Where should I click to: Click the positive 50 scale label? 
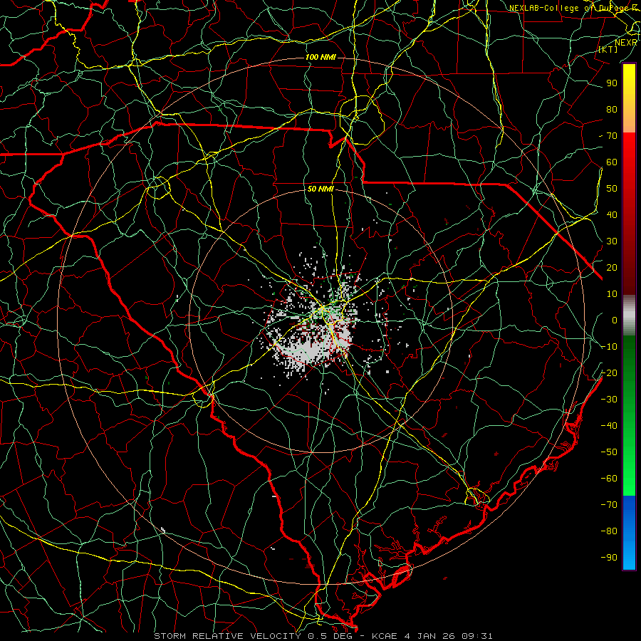tap(612, 189)
